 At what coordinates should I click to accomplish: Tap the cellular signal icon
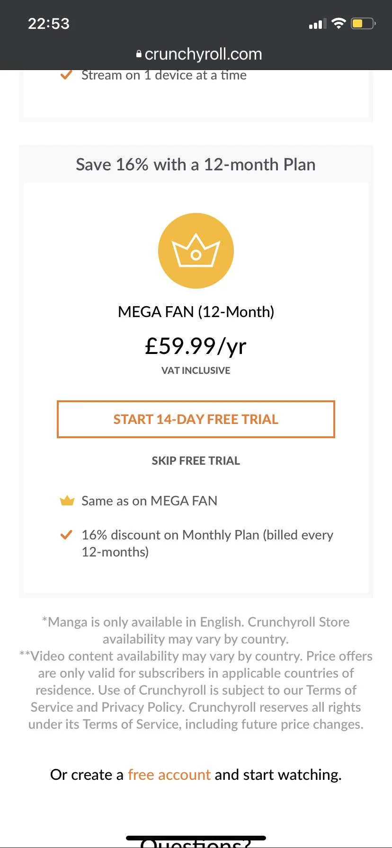pyautogui.click(x=316, y=24)
